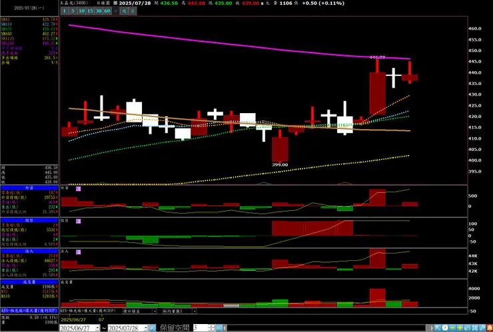Click the wrench settings icon beside bell
The height and width of the screenshot is (332, 493).
[482, 328]
